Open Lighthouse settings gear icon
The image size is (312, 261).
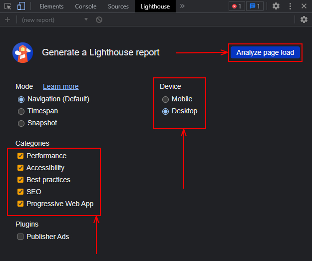click(304, 19)
